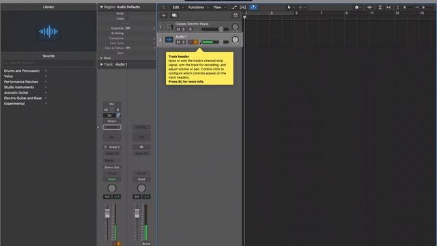Screen dimensions: 437x246
Task: Toggle the Show Flex toolbar icon
Action: 243,8
